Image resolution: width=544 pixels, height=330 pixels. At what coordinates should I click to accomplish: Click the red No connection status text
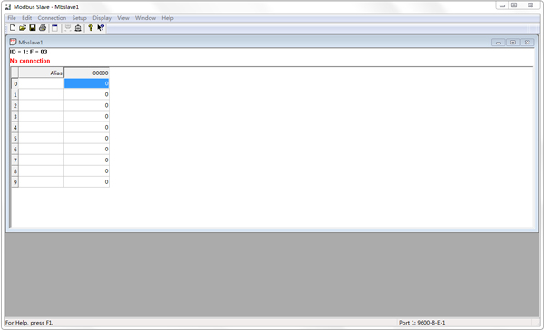point(30,61)
